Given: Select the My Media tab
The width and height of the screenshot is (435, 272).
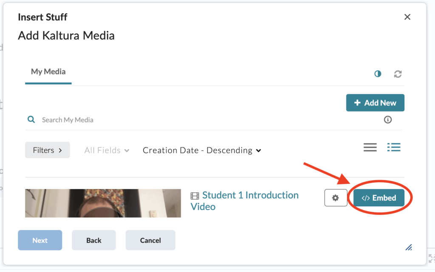Looking at the screenshot, I should (x=48, y=72).
